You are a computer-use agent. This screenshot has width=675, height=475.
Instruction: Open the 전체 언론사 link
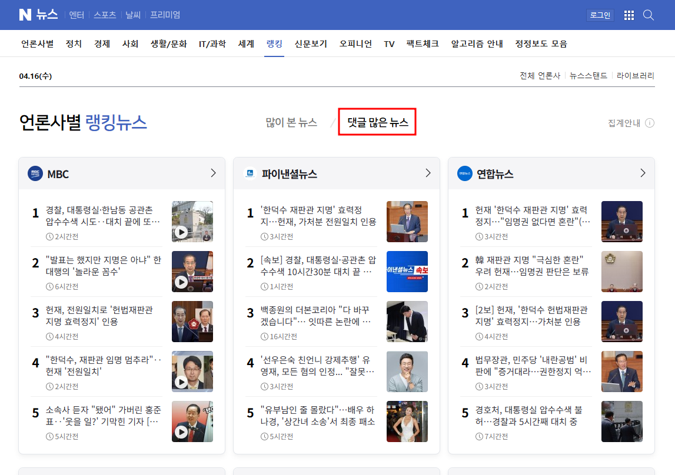[x=540, y=75]
